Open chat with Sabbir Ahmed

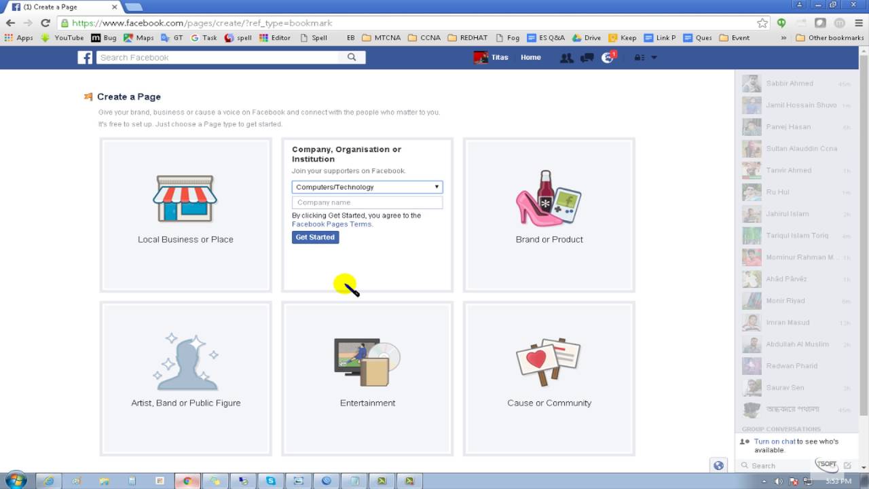[x=796, y=84]
